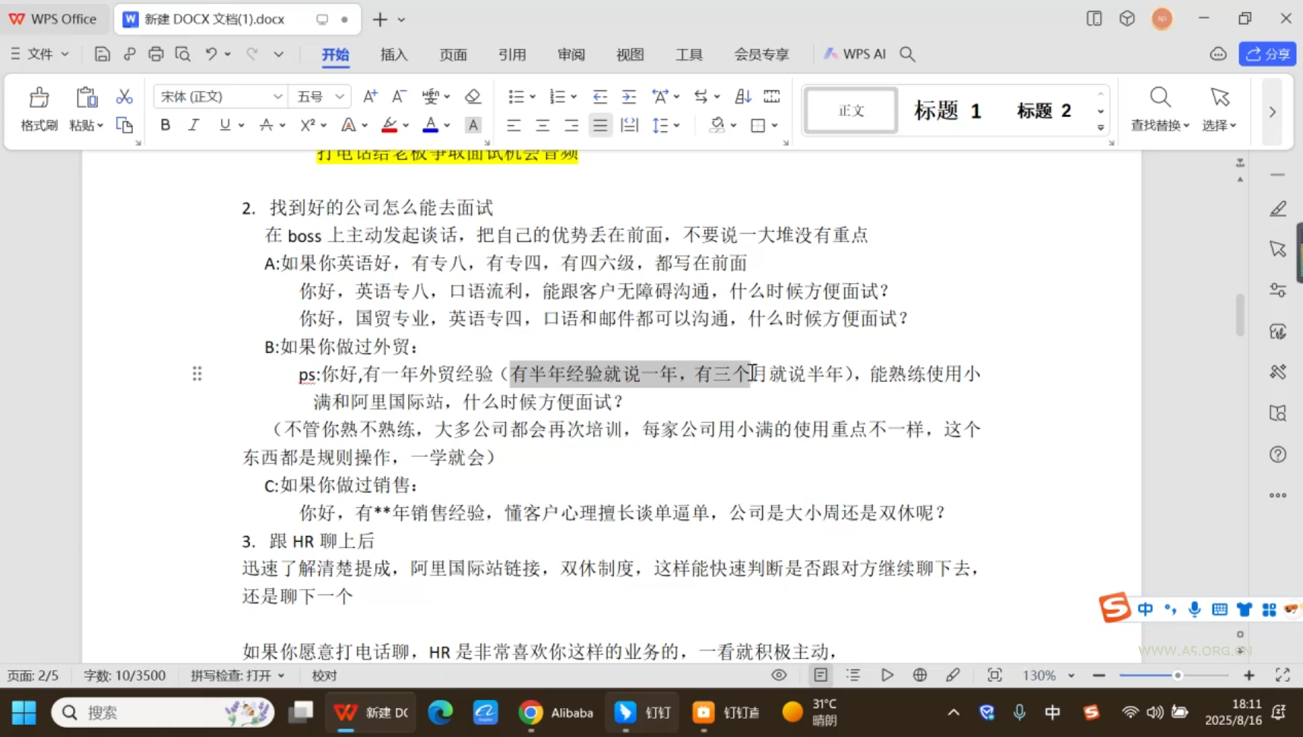
Task: Open the 钉钉 app in taskbar
Action: point(642,712)
